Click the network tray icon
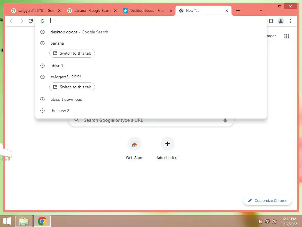This screenshot has height=227, width=302. pos(267,221)
